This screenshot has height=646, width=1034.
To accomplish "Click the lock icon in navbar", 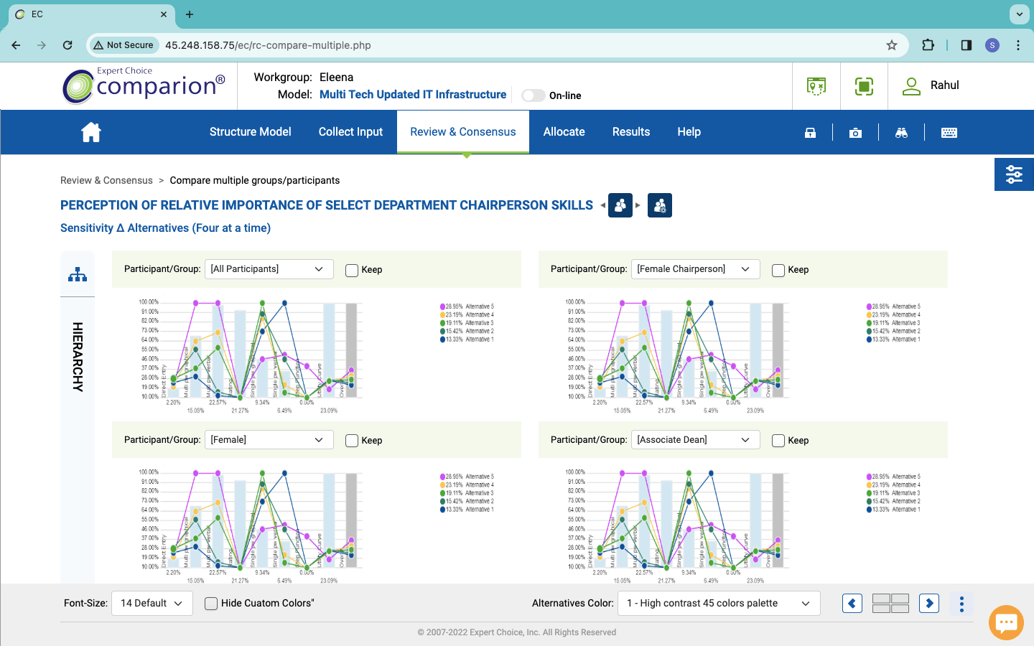I will click(810, 133).
